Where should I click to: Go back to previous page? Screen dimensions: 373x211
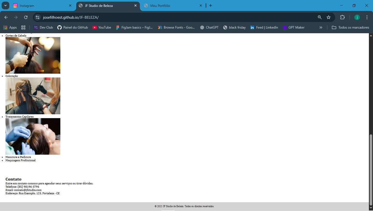[x=6, y=17]
